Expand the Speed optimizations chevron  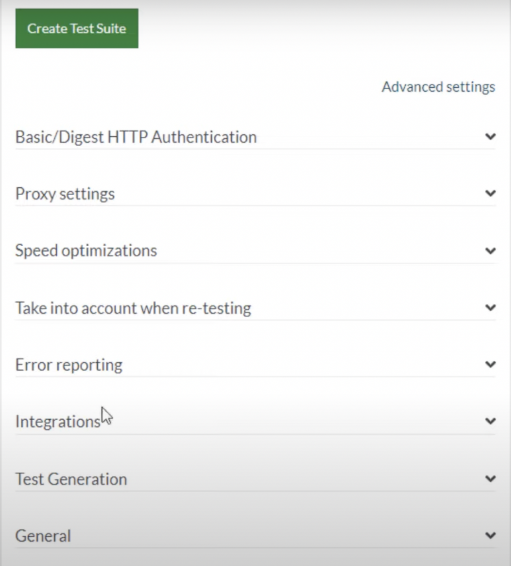[490, 250]
